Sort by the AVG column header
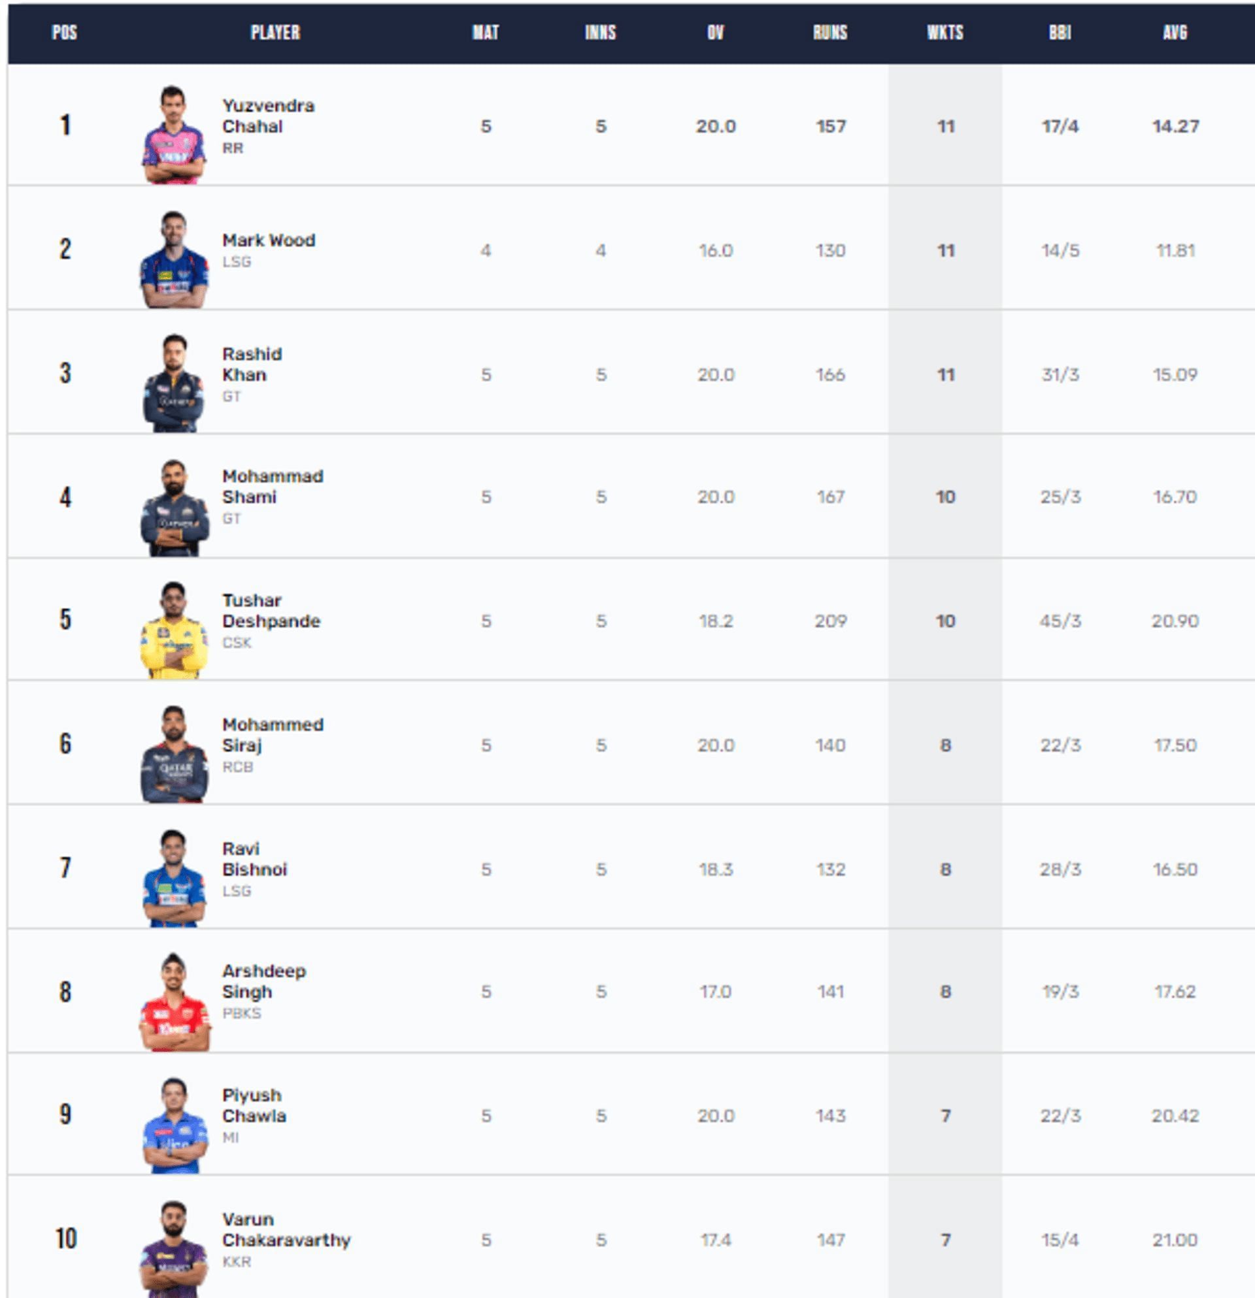Viewport: 1255px width, 1298px height. click(1175, 33)
